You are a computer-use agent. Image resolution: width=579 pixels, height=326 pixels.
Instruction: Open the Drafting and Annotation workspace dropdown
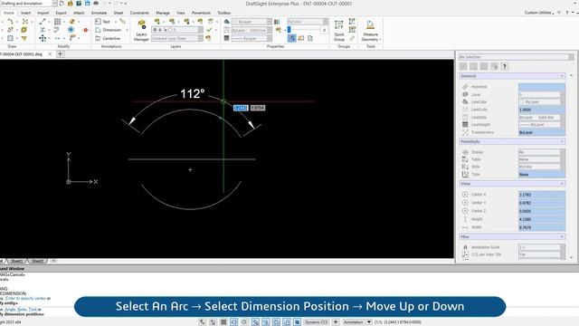(x=54, y=4)
